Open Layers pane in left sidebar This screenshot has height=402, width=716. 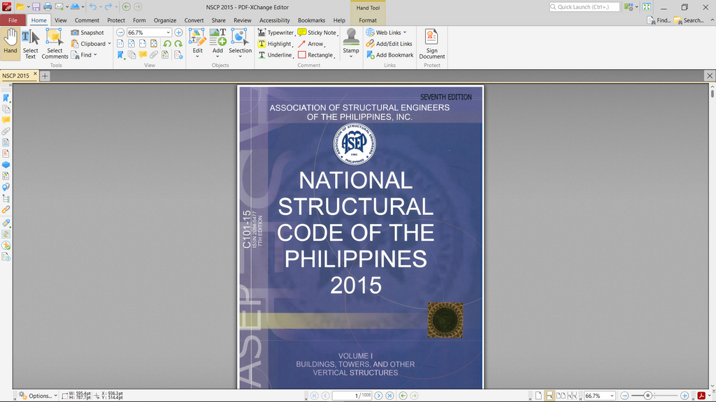click(6, 165)
